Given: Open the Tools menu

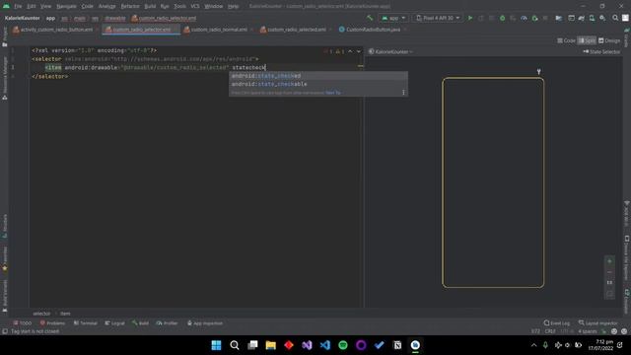Looking at the screenshot, I should (x=179, y=6).
